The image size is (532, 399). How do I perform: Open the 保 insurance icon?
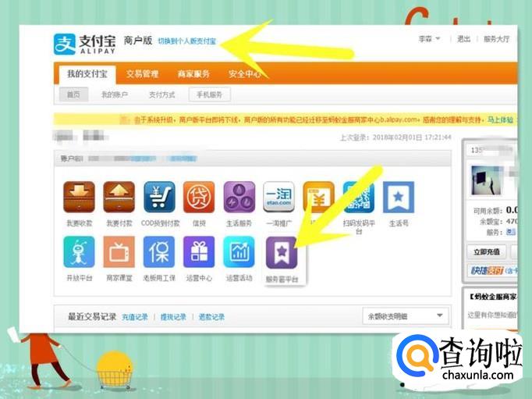(159, 251)
